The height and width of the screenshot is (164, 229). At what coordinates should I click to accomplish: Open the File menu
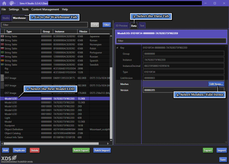click(x=4, y=9)
